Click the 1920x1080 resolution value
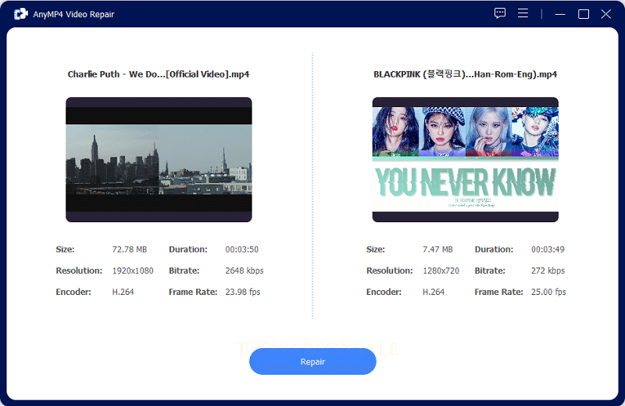The width and height of the screenshot is (625, 406). pyautogui.click(x=133, y=271)
